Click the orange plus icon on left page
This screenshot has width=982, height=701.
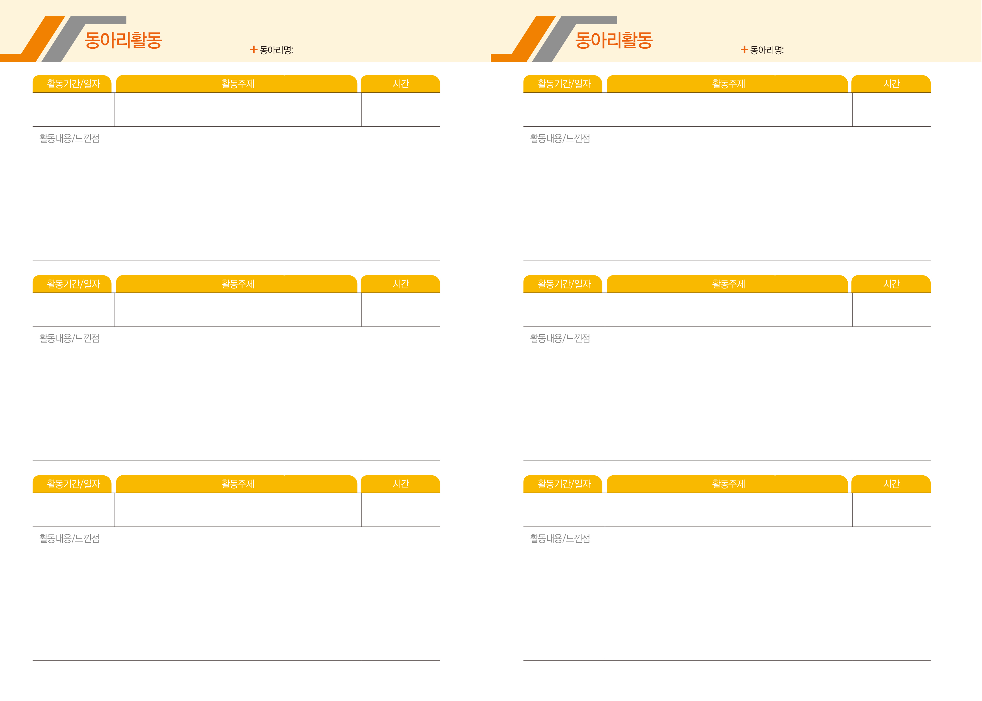click(254, 50)
